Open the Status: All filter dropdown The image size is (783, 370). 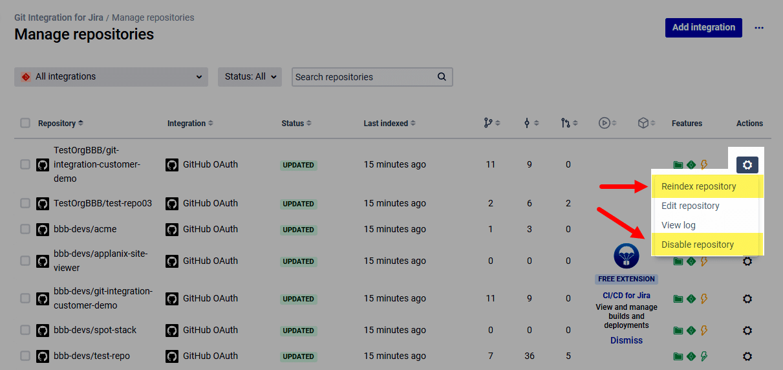tap(250, 76)
